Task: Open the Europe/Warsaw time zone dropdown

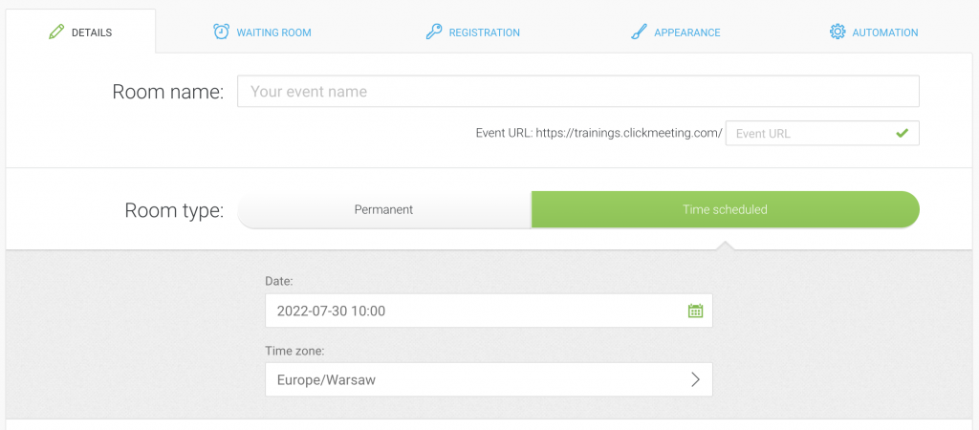Action: pyautogui.click(x=489, y=379)
